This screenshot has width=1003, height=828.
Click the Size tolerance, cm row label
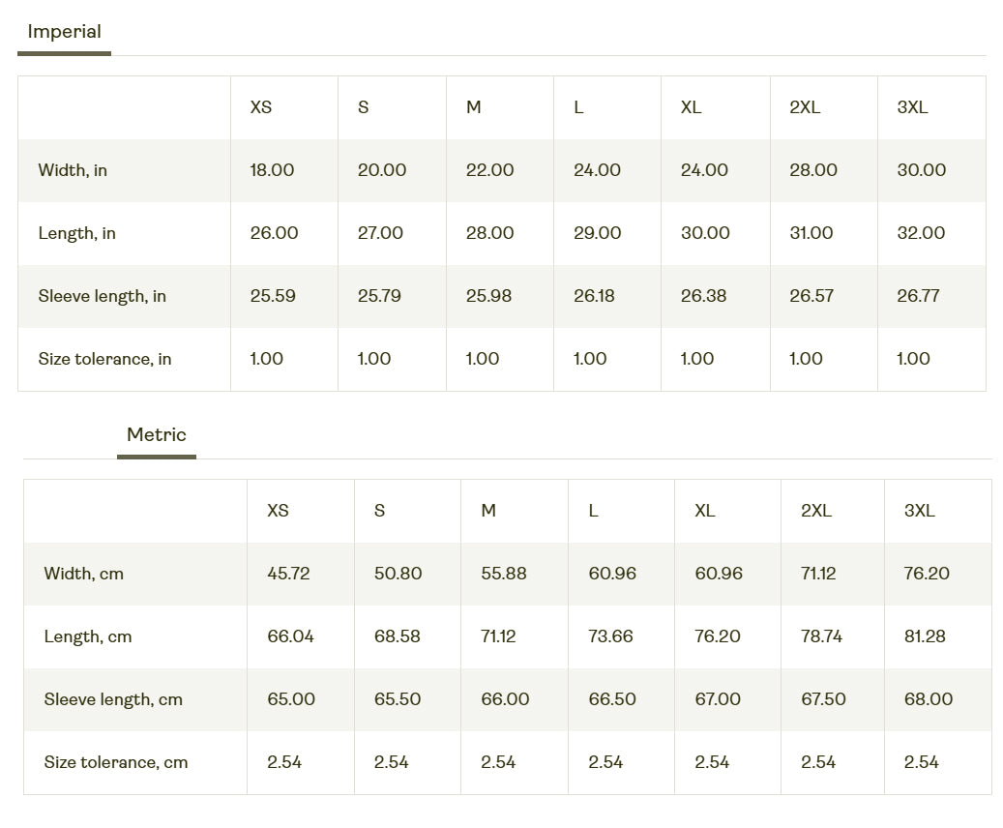point(115,762)
